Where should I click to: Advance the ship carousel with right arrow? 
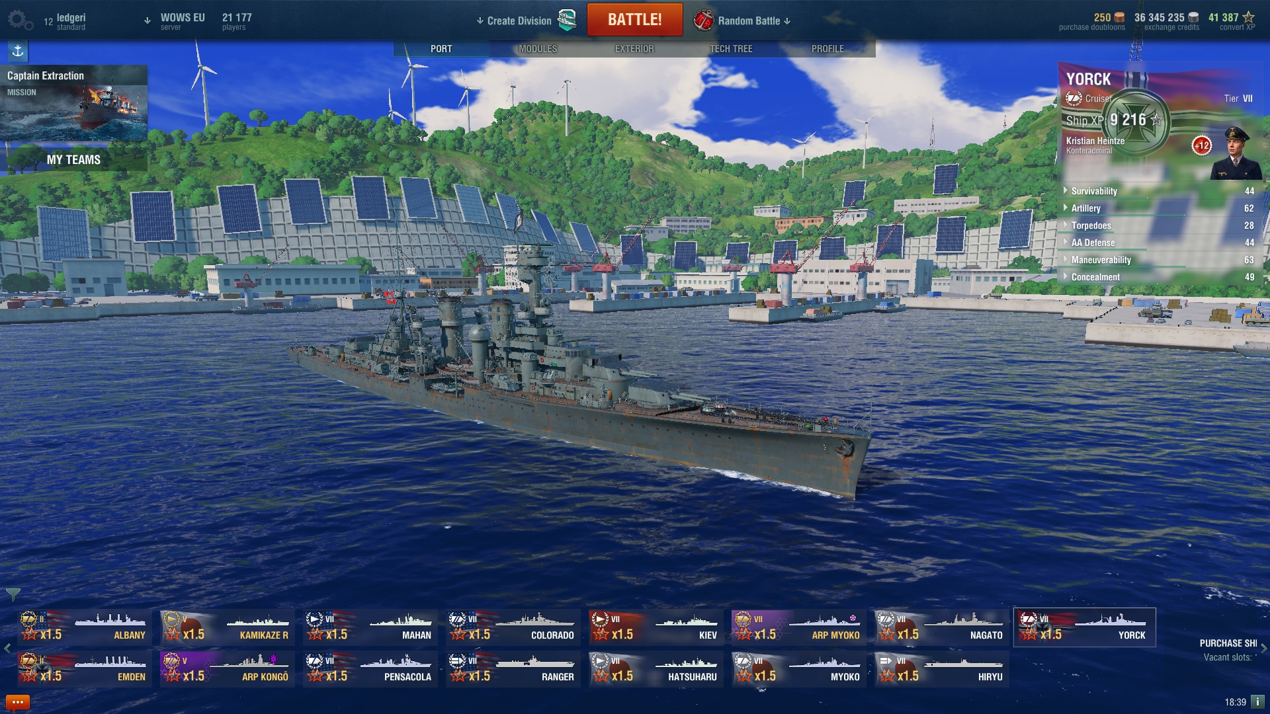[1263, 649]
